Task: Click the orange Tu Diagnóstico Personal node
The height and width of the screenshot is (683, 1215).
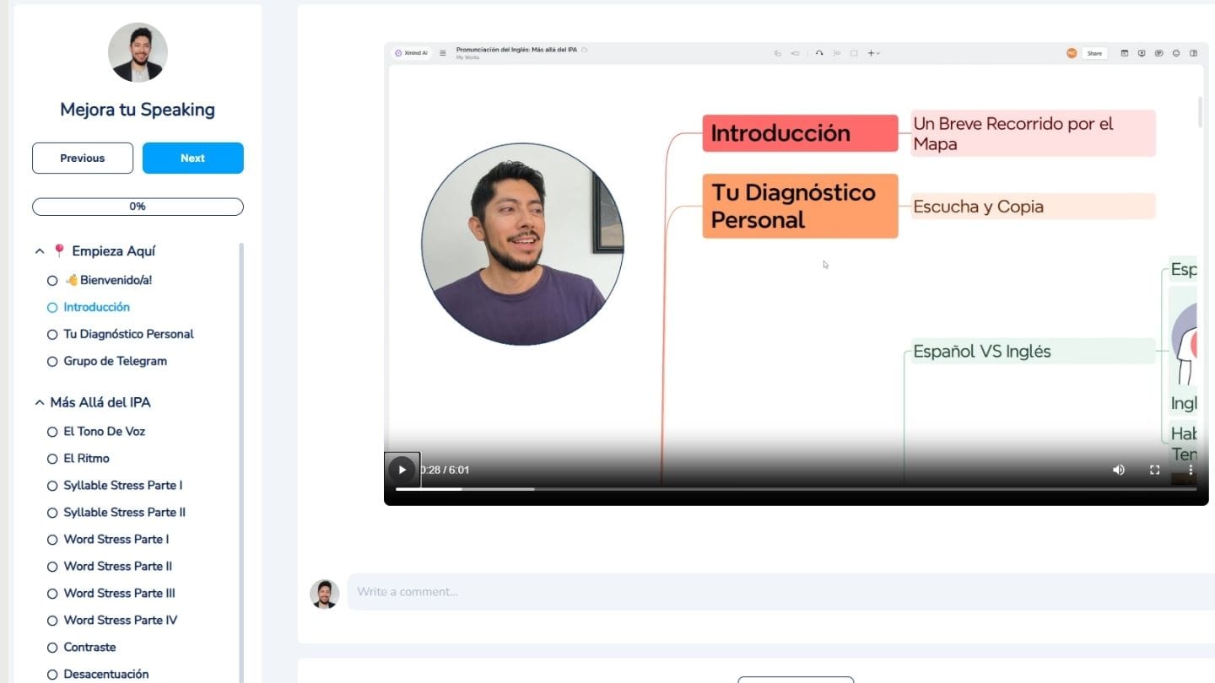Action: pyautogui.click(x=800, y=206)
